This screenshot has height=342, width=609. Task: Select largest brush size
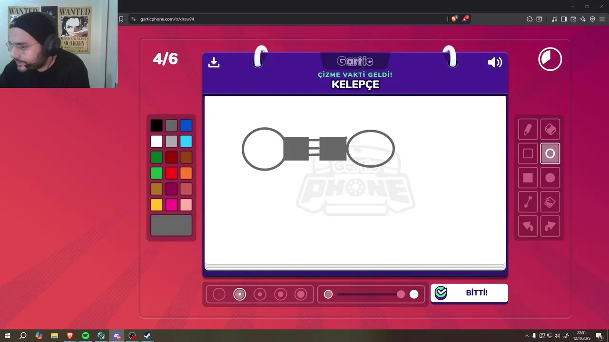pos(301,294)
